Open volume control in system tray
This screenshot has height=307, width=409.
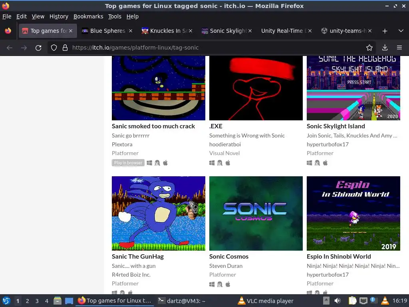tap(338, 301)
